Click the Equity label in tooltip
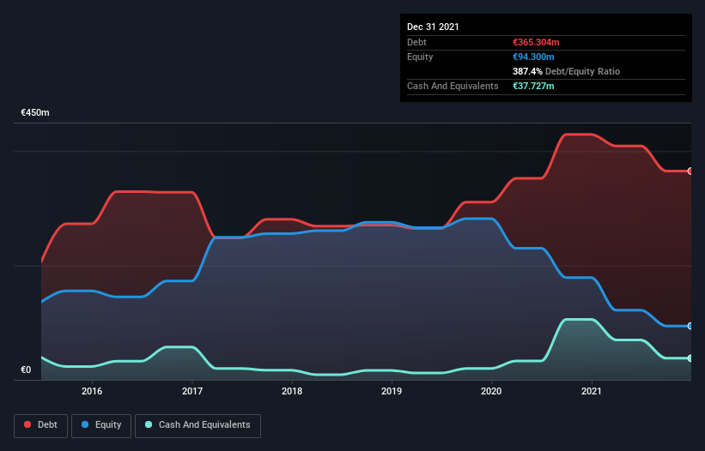 coord(420,57)
